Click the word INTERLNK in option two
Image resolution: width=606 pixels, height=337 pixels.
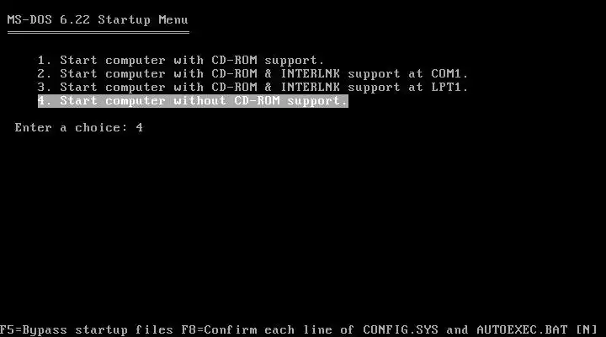point(311,74)
